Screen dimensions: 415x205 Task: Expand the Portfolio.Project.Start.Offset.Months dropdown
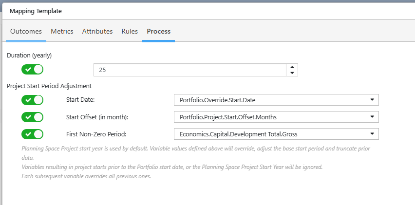tap(276, 117)
